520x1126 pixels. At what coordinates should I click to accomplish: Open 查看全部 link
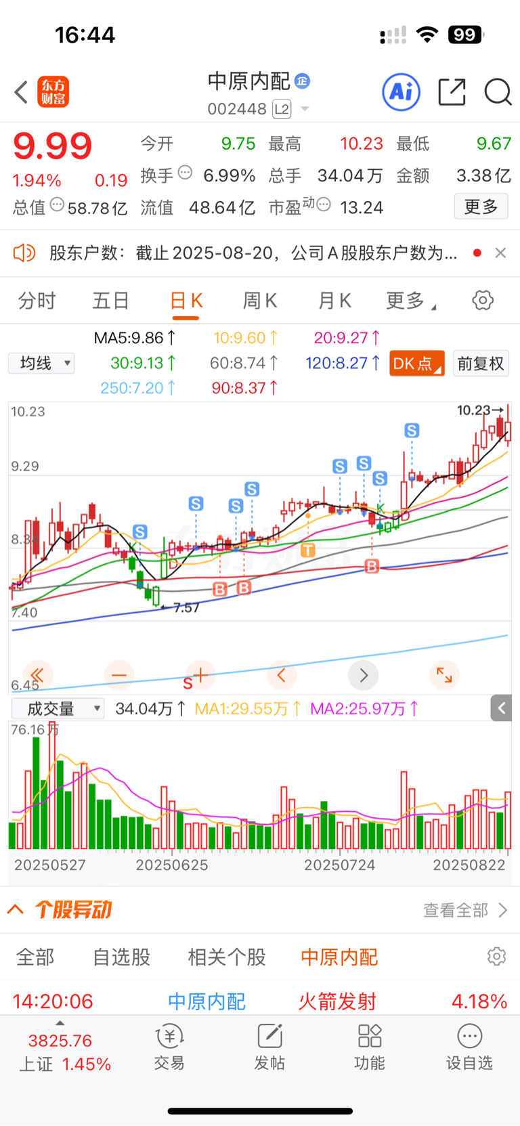point(465,910)
